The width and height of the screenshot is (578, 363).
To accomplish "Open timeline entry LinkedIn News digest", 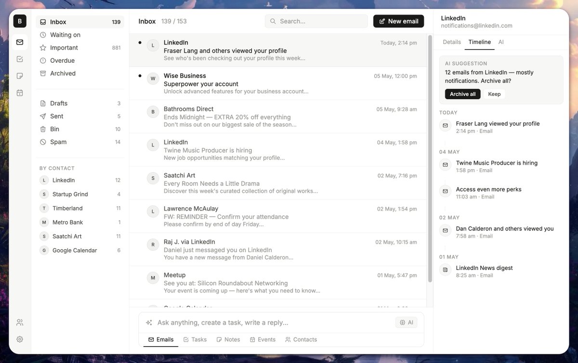I will [501, 271].
